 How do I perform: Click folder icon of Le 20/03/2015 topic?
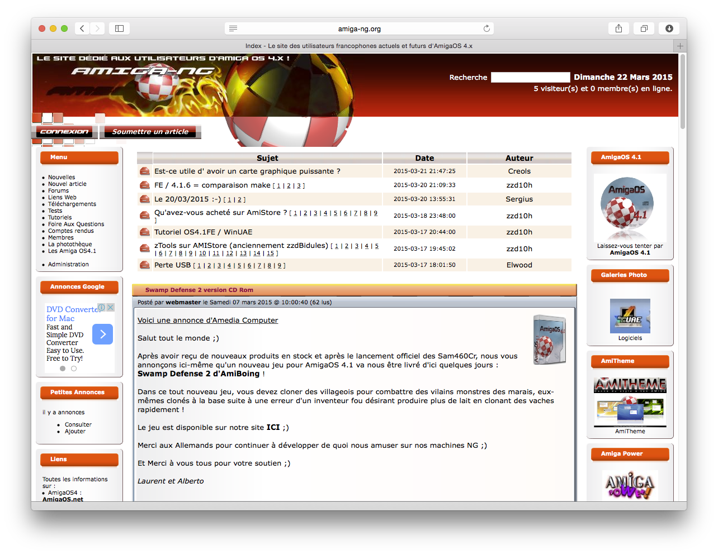[x=145, y=199]
